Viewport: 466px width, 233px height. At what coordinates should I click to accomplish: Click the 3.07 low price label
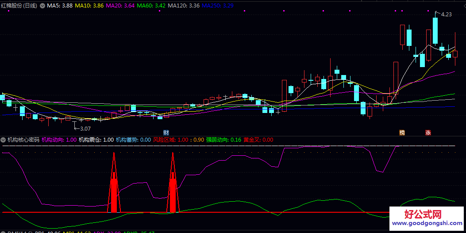pyautogui.click(x=85, y=128)
